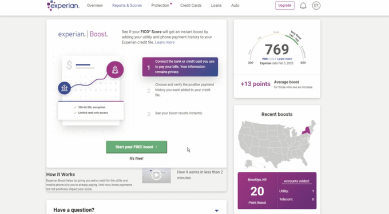Click step 2 Choose and verify payment history
The height and width of the screenshot is (214, 389).
[x=181, y=90]
